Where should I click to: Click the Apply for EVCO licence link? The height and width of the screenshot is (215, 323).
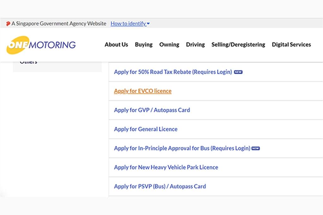(x=143, y=91)
